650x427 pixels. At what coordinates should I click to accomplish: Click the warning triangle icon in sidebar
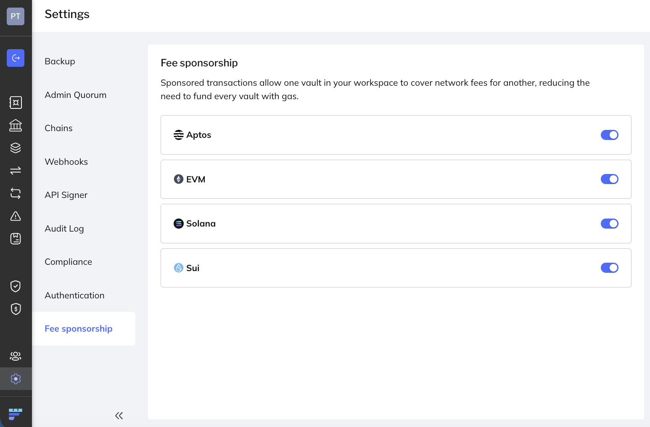[x=16, y=216]
